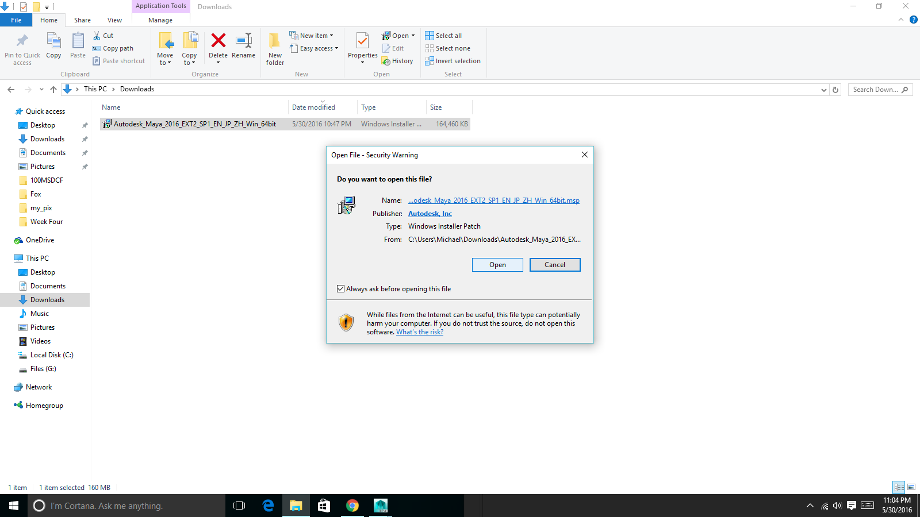Image resolution: width=920 pixels, height=517 pixels.
Task: Click Select all in ribbon
Action: pos(443,36)
